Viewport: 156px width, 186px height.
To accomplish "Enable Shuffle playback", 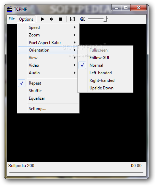I will coord(48,91).
